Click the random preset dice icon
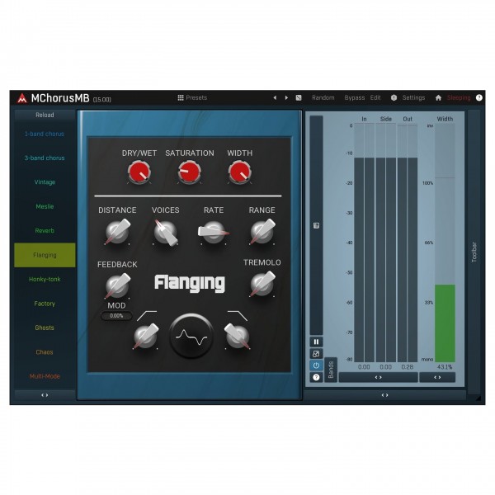The image size is (495, 495). (x=299, y=98)
